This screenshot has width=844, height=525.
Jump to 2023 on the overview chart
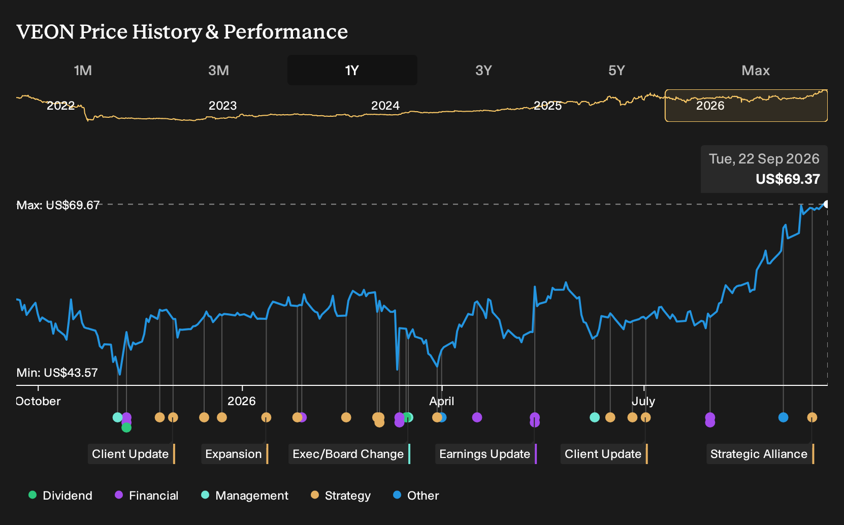click(222, 106)
